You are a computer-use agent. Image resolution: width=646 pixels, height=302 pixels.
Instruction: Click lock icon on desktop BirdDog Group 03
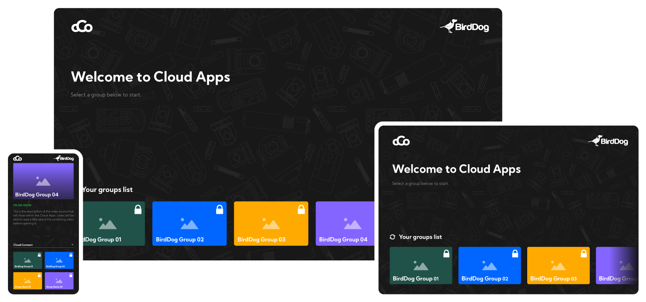pyautogui.click(x=301, y=209)
